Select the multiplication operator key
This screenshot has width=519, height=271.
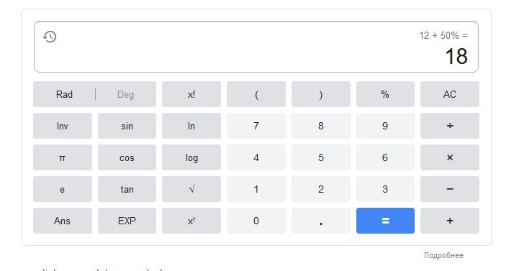(x=449, y=157)
